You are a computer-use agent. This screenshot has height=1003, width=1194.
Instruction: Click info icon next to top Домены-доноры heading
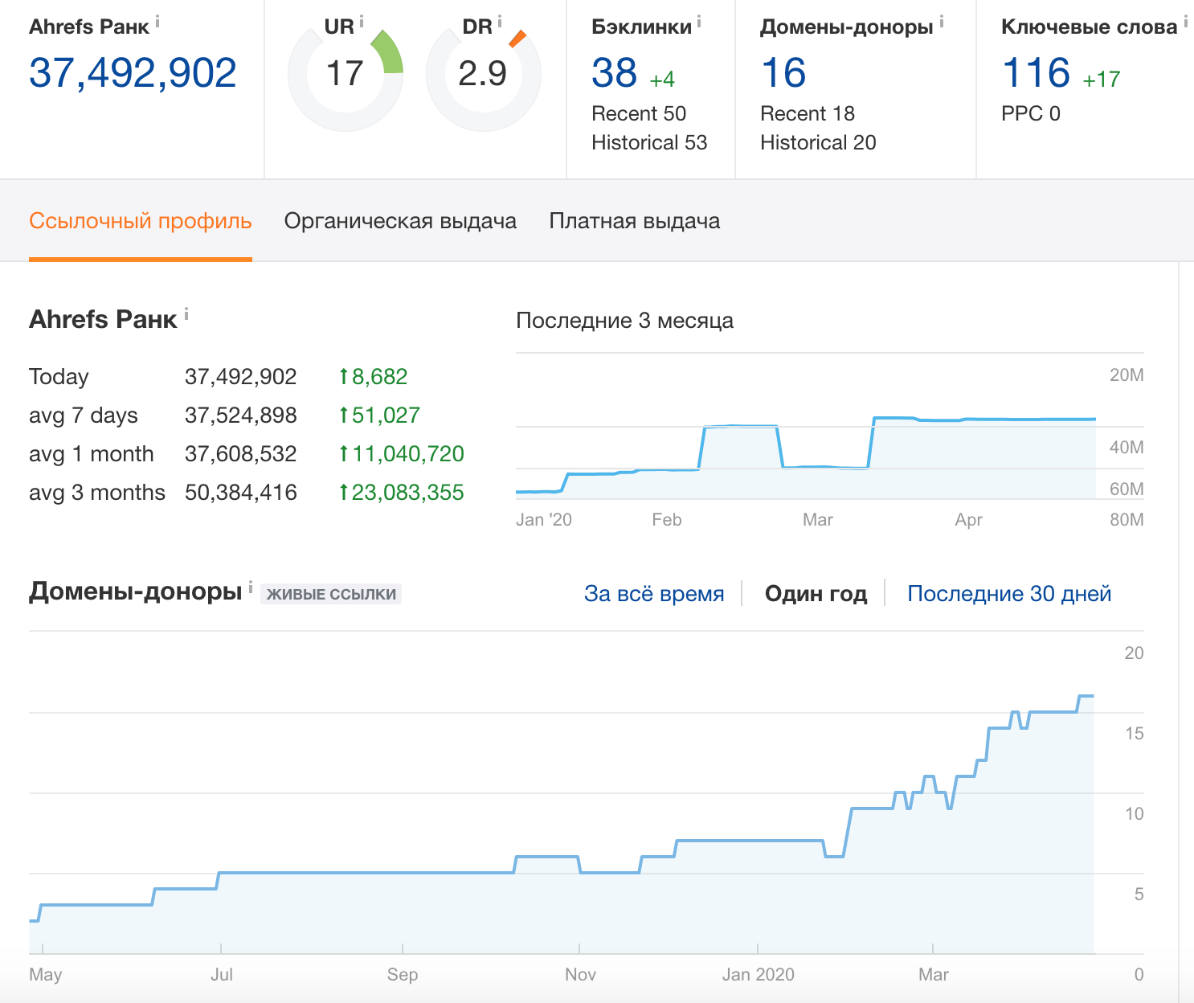point(942,23)
